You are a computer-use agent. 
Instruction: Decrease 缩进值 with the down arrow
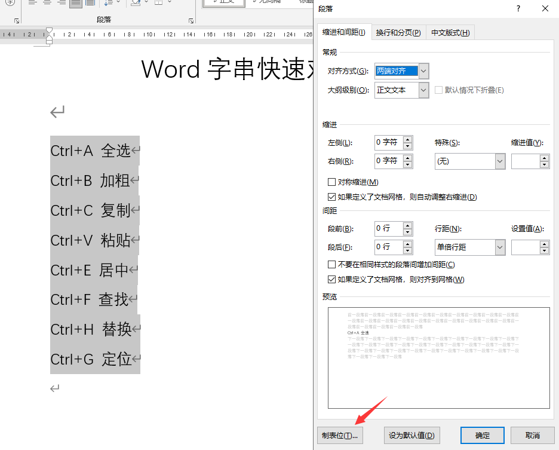point(544,164)
